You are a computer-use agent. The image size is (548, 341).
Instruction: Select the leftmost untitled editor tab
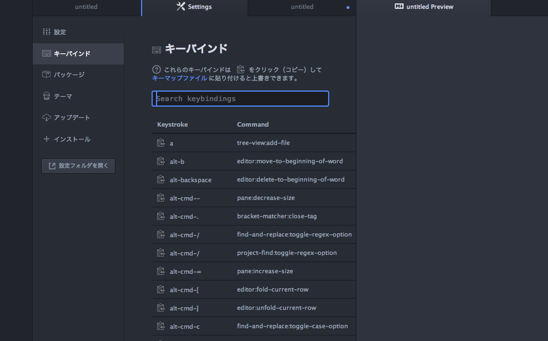tap(86, 7)
